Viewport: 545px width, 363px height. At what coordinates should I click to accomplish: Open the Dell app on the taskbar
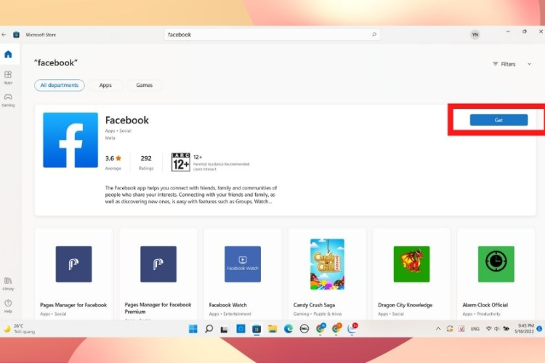point(304,329)
